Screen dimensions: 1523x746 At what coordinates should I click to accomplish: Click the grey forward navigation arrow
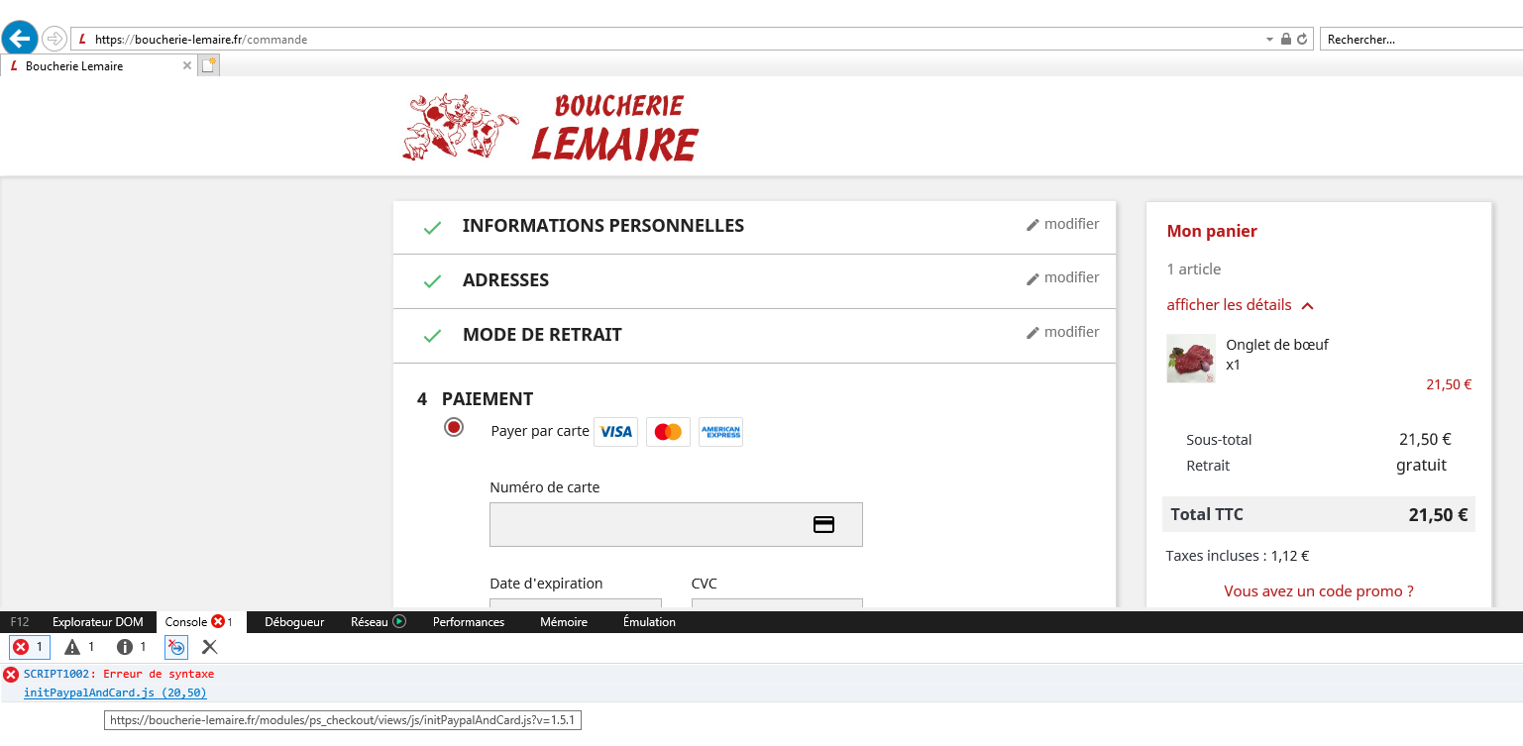tap(54, 40)
